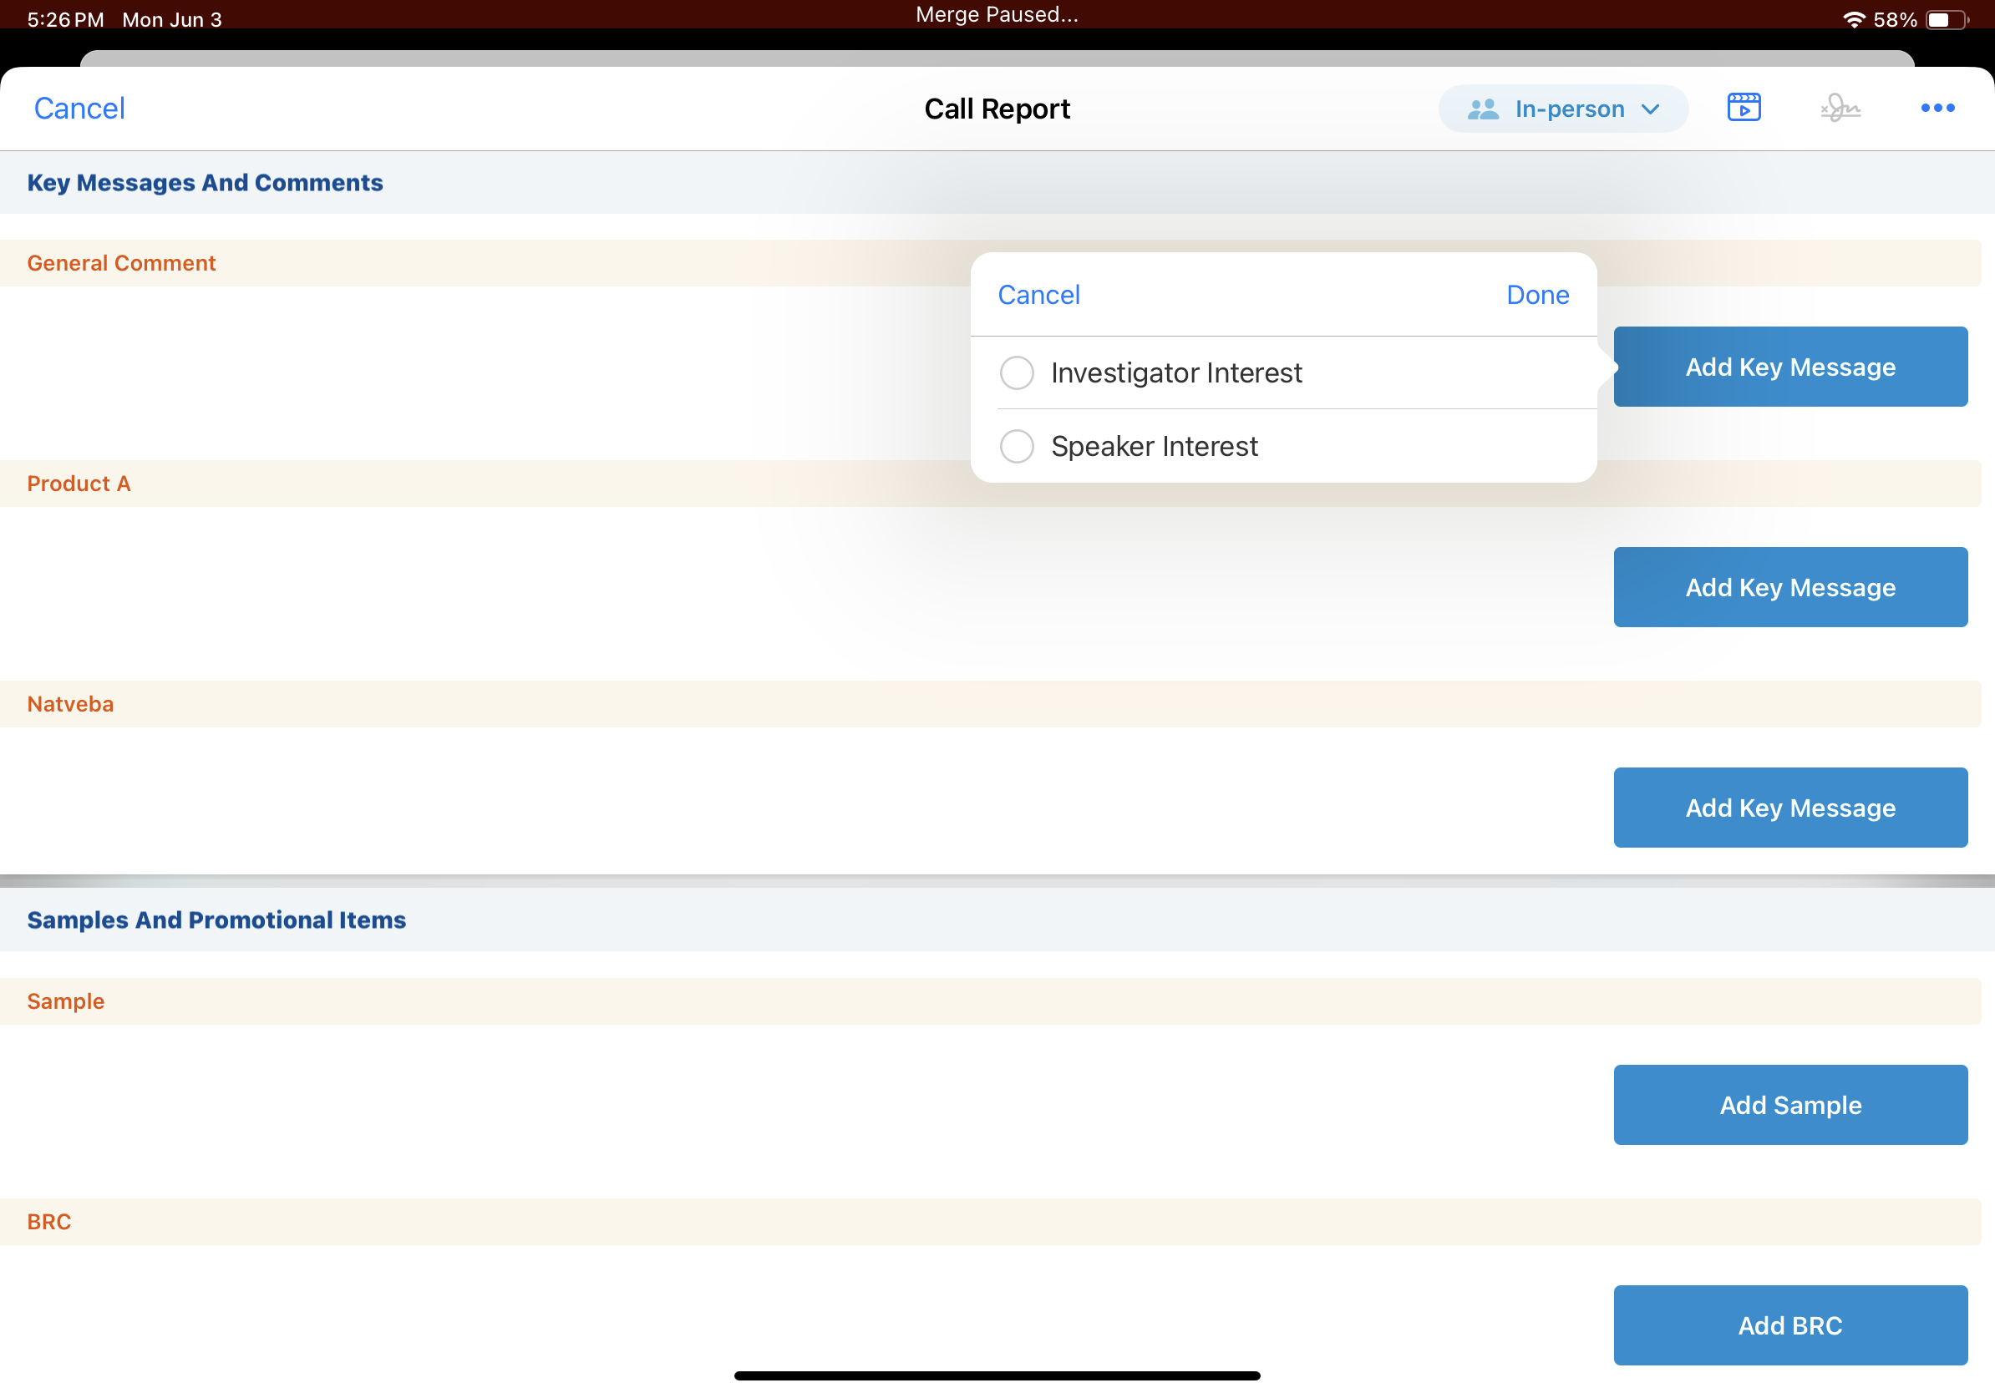Add Key Message for Natveba

coord(1790,808)
